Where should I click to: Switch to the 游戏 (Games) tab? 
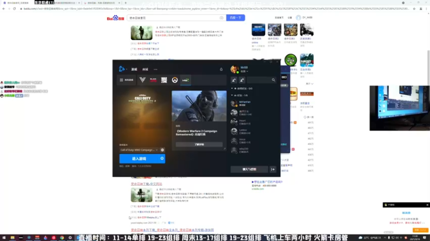tap(134, 70)
